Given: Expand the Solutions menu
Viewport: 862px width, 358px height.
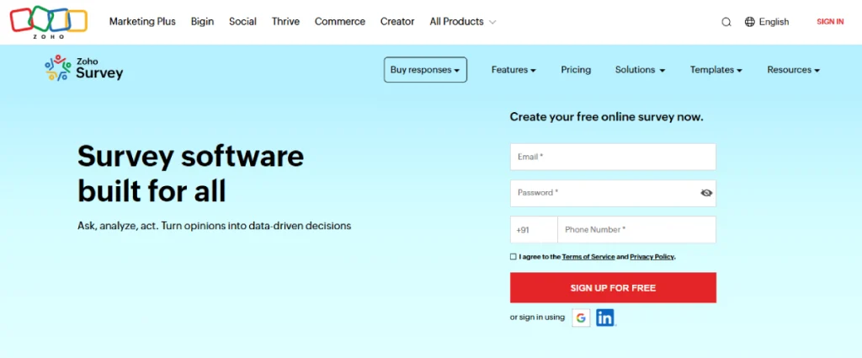Looking at the screenshot, I should click(640, 70).
